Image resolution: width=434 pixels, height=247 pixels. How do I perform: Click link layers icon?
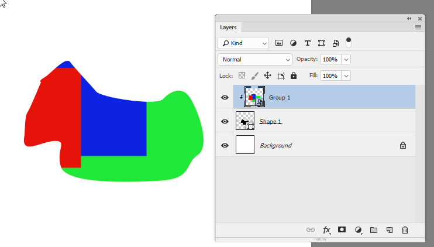(x=311, y=229)
